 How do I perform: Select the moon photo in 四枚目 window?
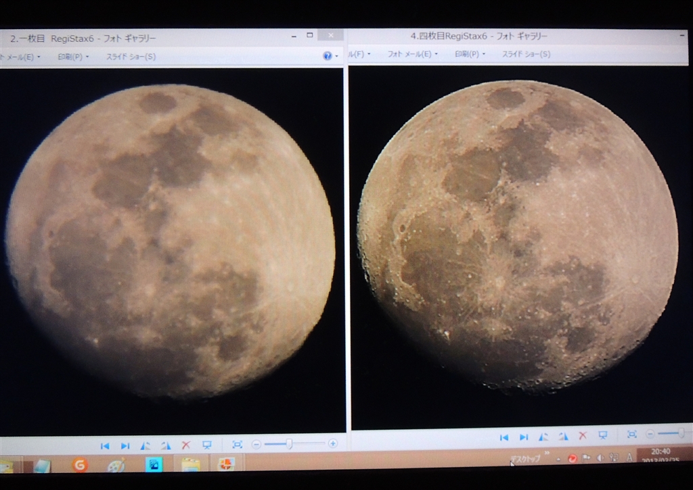click(518, 236)
